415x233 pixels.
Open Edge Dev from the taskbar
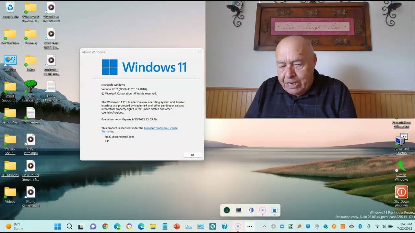117,227
